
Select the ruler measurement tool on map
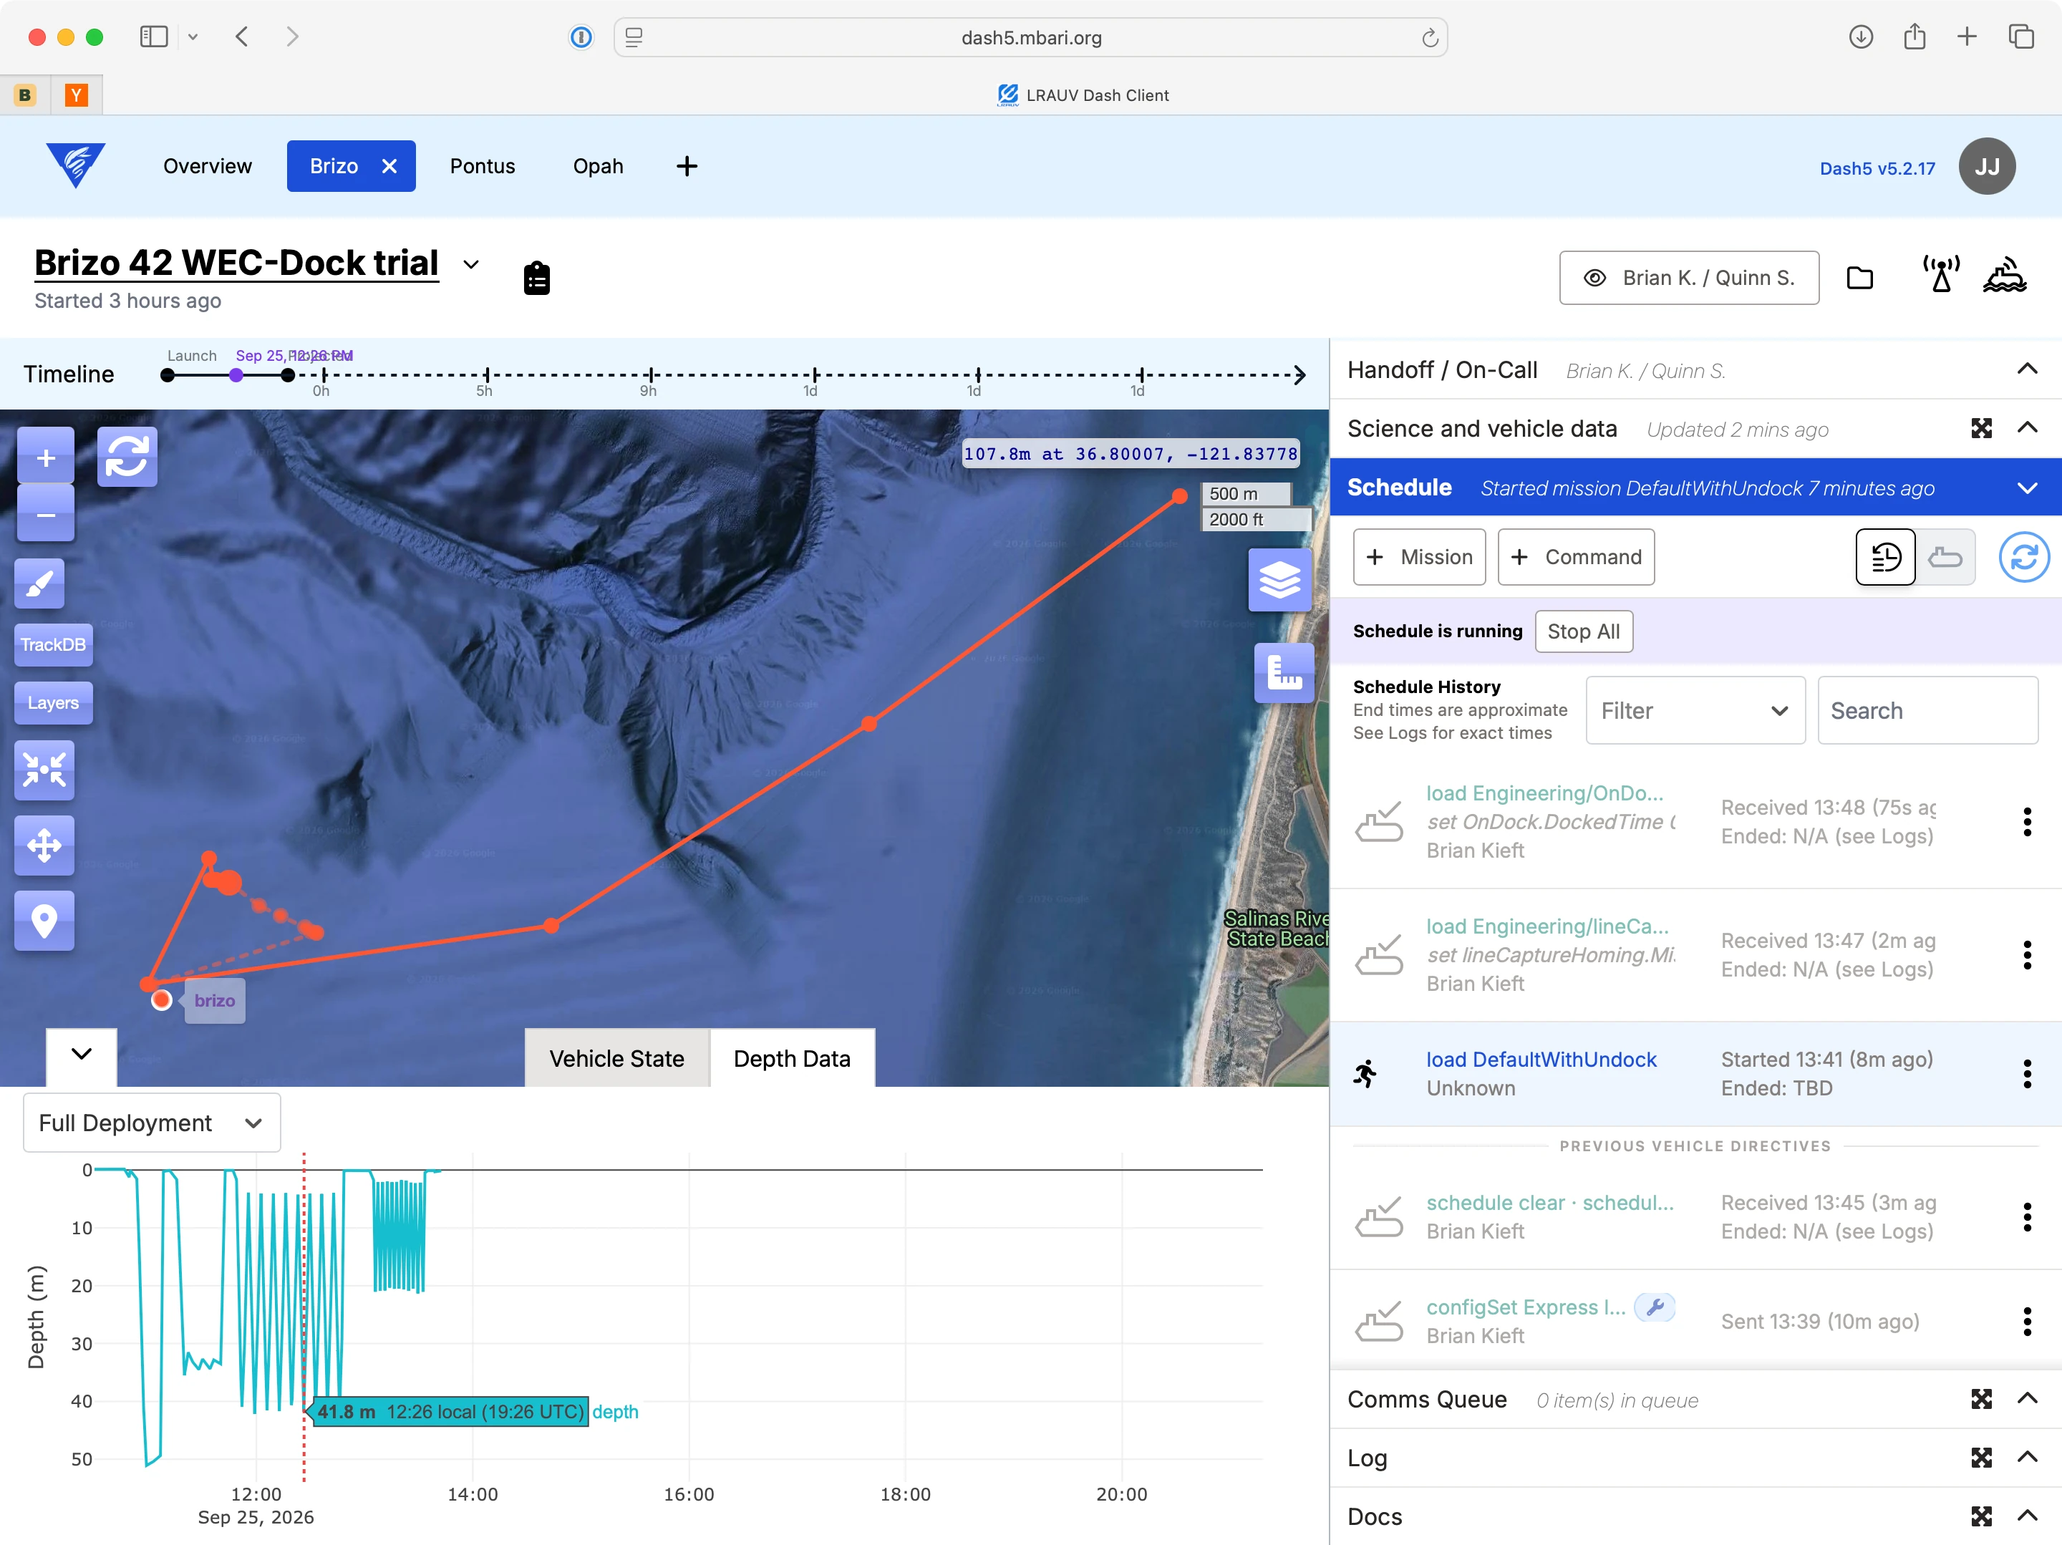coord(1284,672)
